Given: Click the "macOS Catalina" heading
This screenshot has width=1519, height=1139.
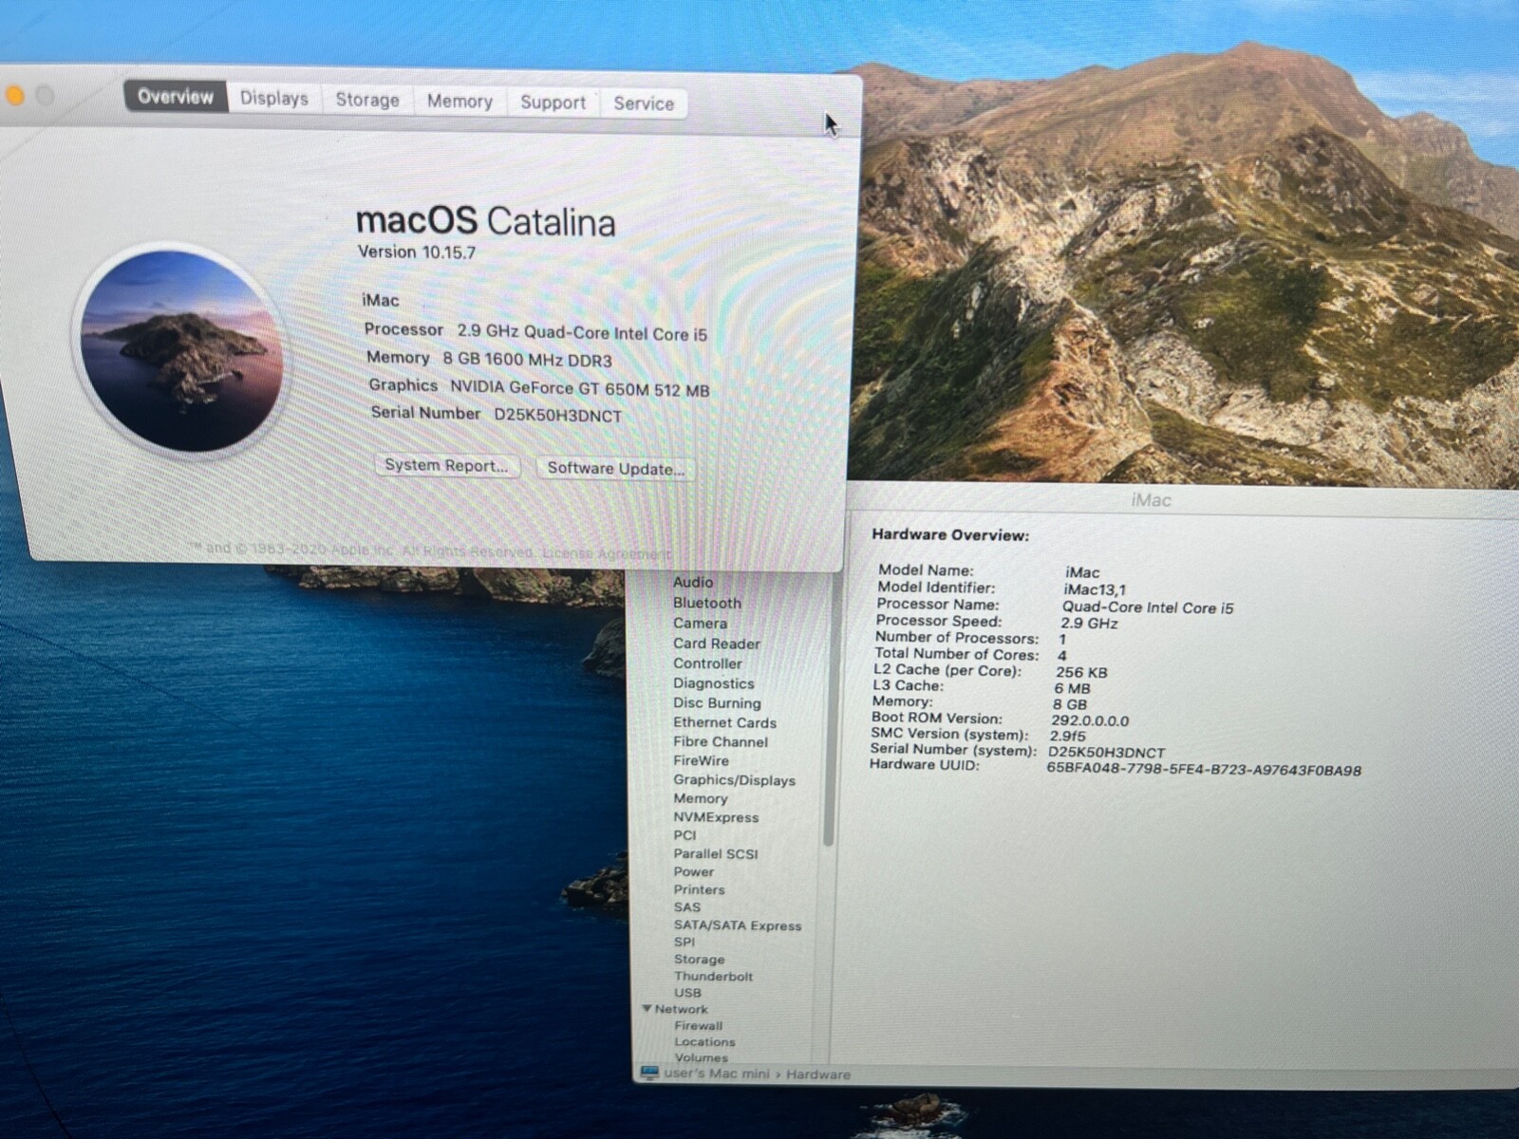Looking at the screenshot, I should pyautogui.click(x=485, y=221).
